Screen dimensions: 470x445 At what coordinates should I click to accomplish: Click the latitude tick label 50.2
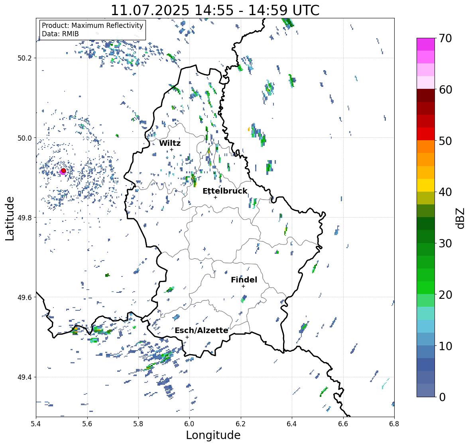(x=25, y=58)
